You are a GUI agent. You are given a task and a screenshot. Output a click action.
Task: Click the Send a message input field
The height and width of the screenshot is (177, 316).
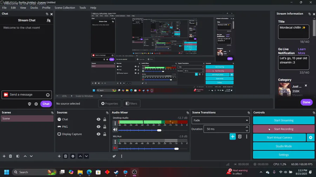tap(27, 95)
